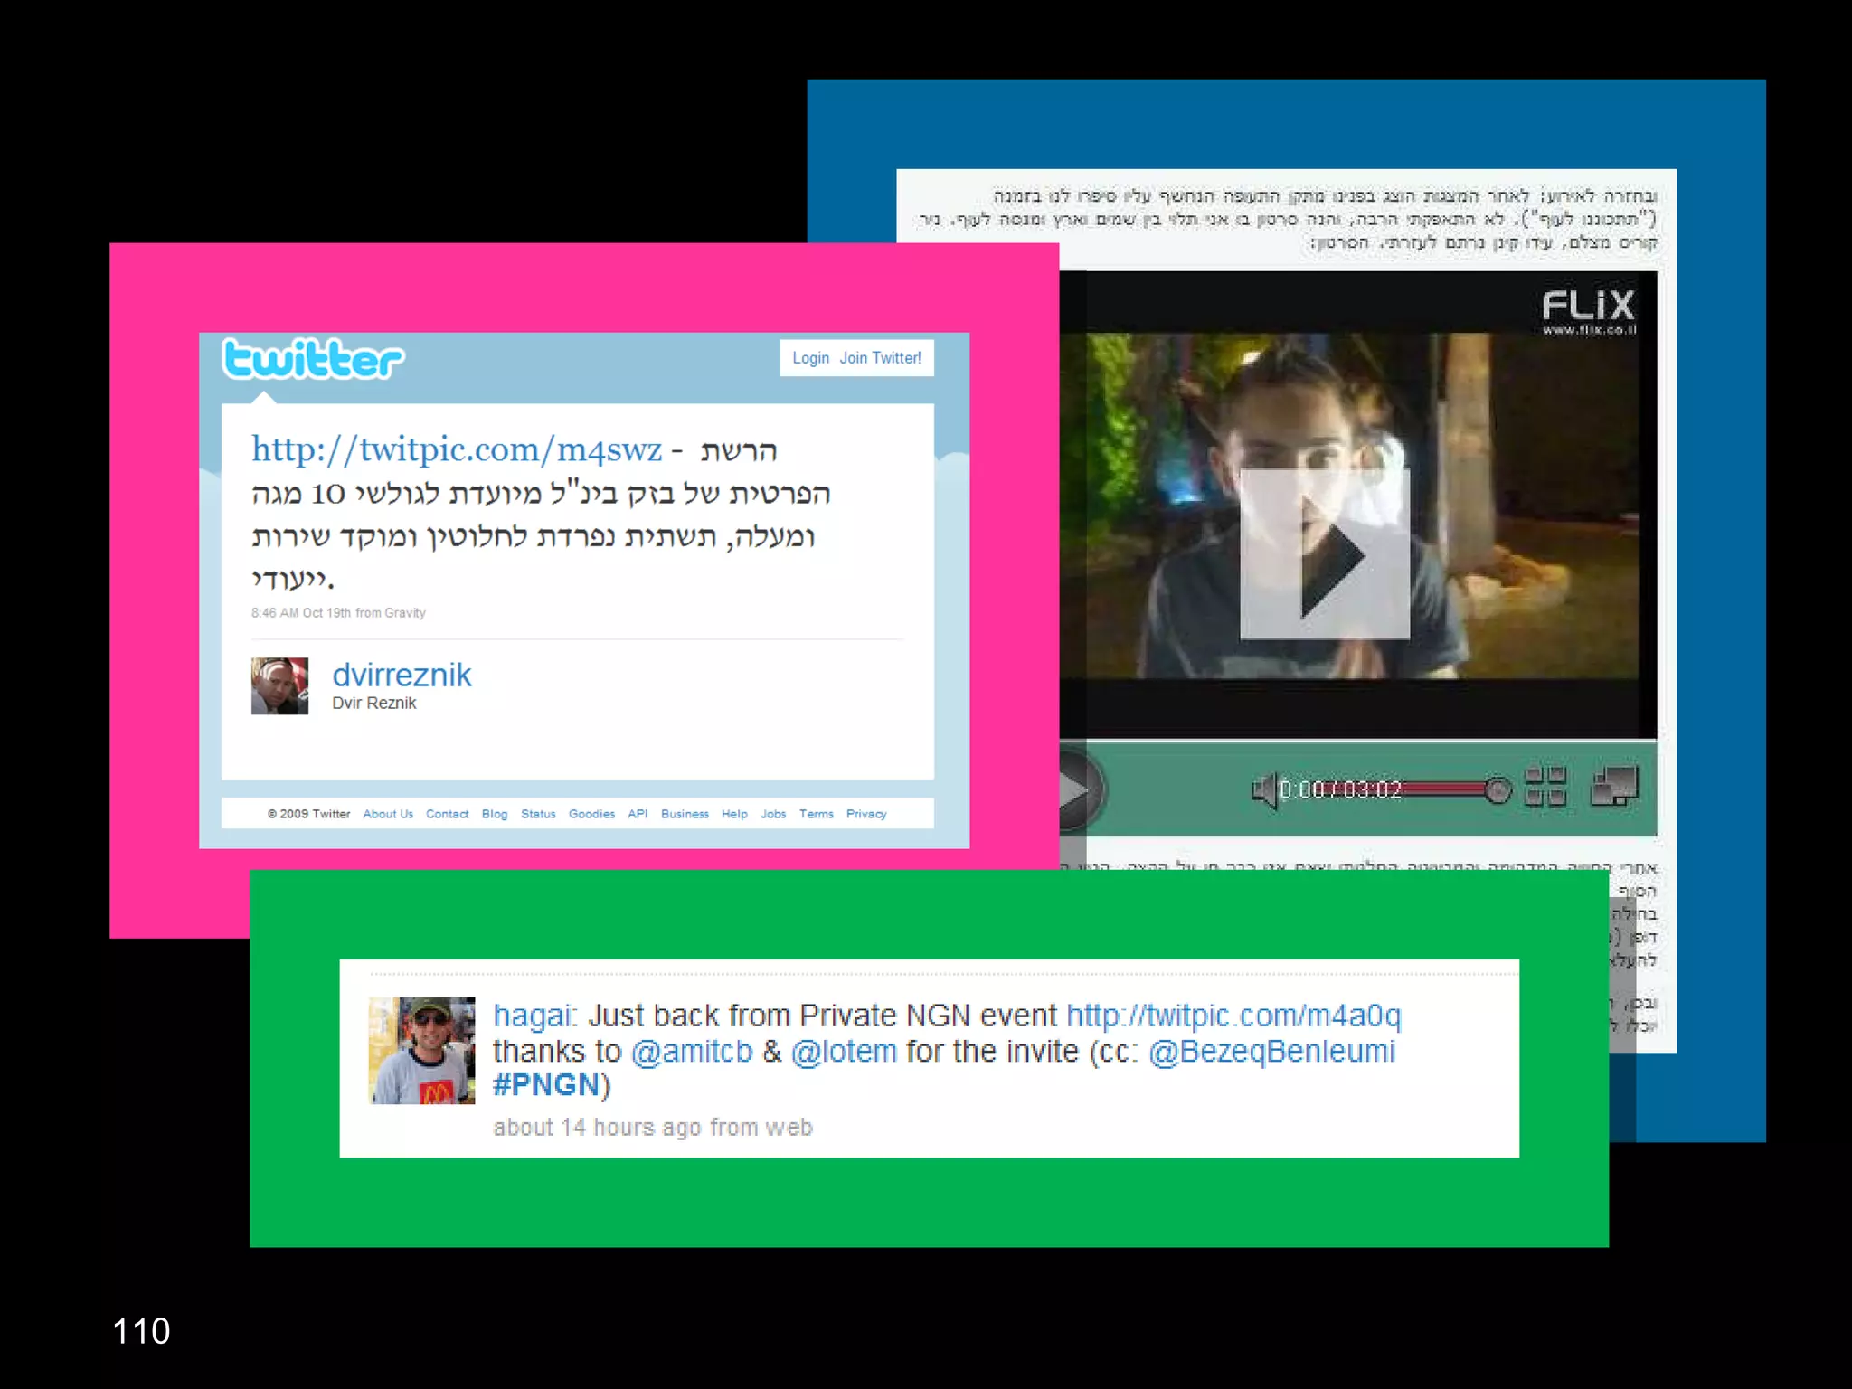Open the API footer link
The height and width of the screenshot is (1389, 1852).
pos(638,814)
